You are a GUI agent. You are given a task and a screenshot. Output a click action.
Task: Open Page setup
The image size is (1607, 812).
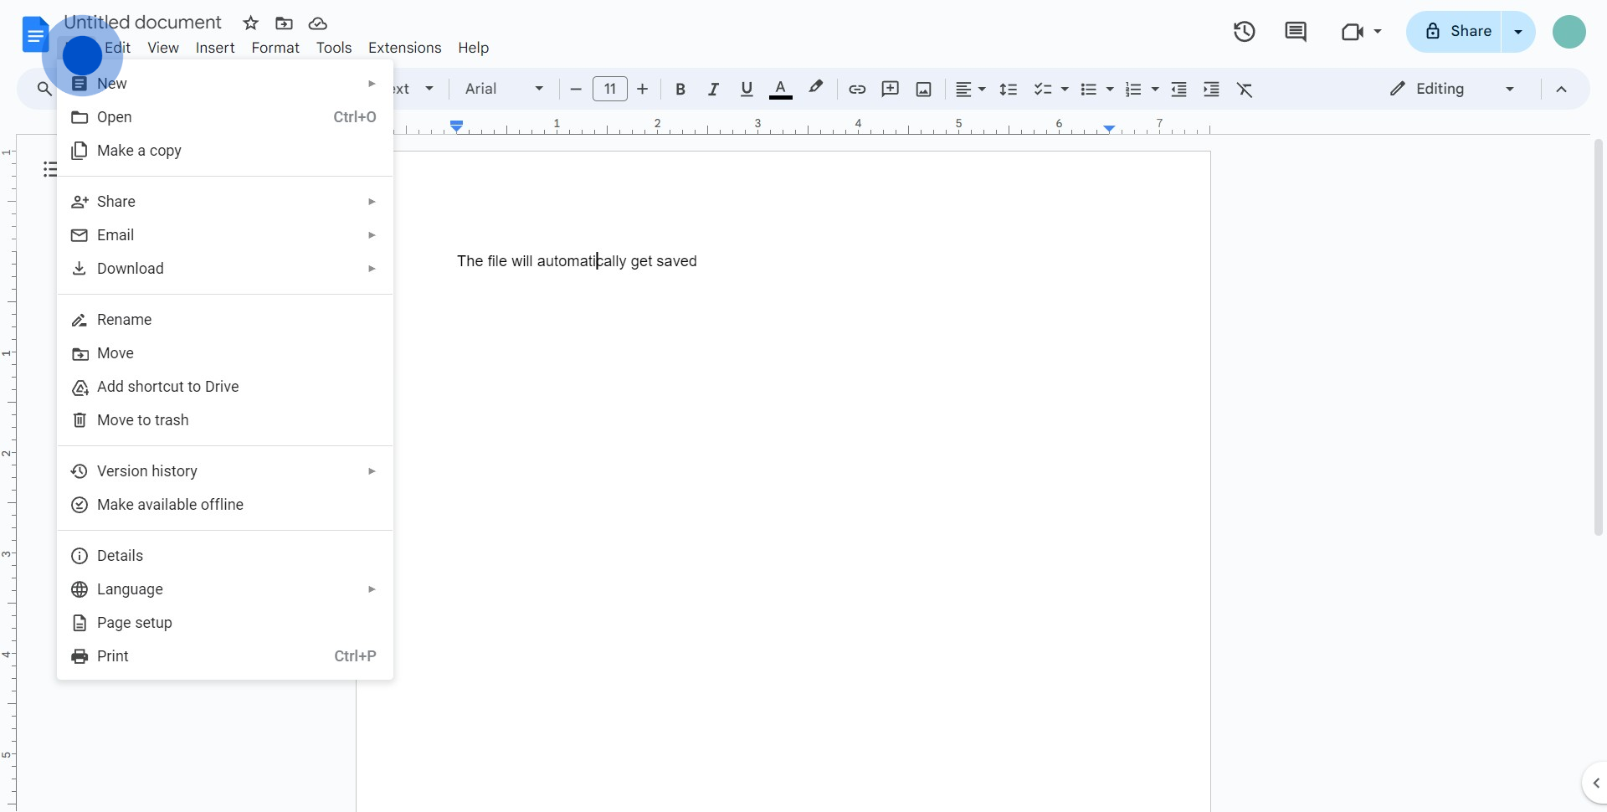[225, 623]
